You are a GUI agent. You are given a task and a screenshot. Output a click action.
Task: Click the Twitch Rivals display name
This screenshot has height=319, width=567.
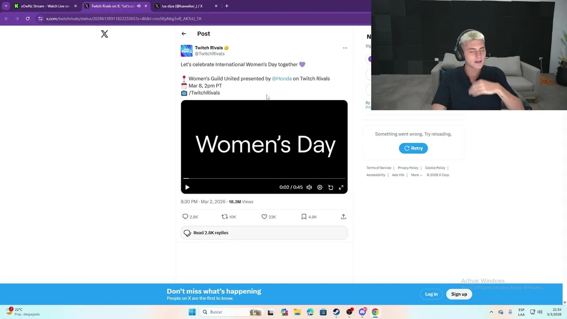coord(209,48)
